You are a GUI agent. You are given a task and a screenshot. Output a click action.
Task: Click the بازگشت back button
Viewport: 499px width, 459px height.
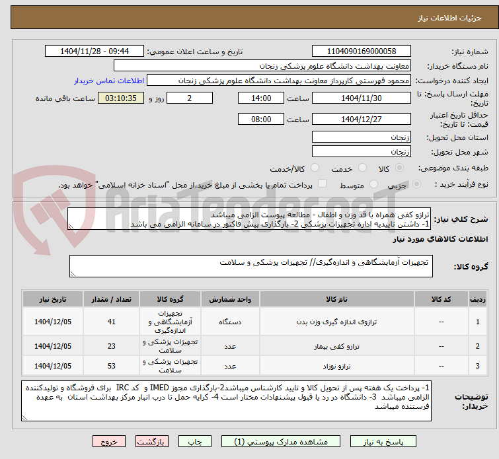coord(152,442)
